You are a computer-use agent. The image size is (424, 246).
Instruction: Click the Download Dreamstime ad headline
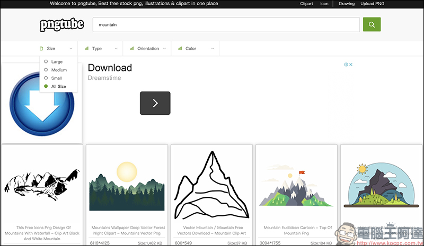(110, 68)
